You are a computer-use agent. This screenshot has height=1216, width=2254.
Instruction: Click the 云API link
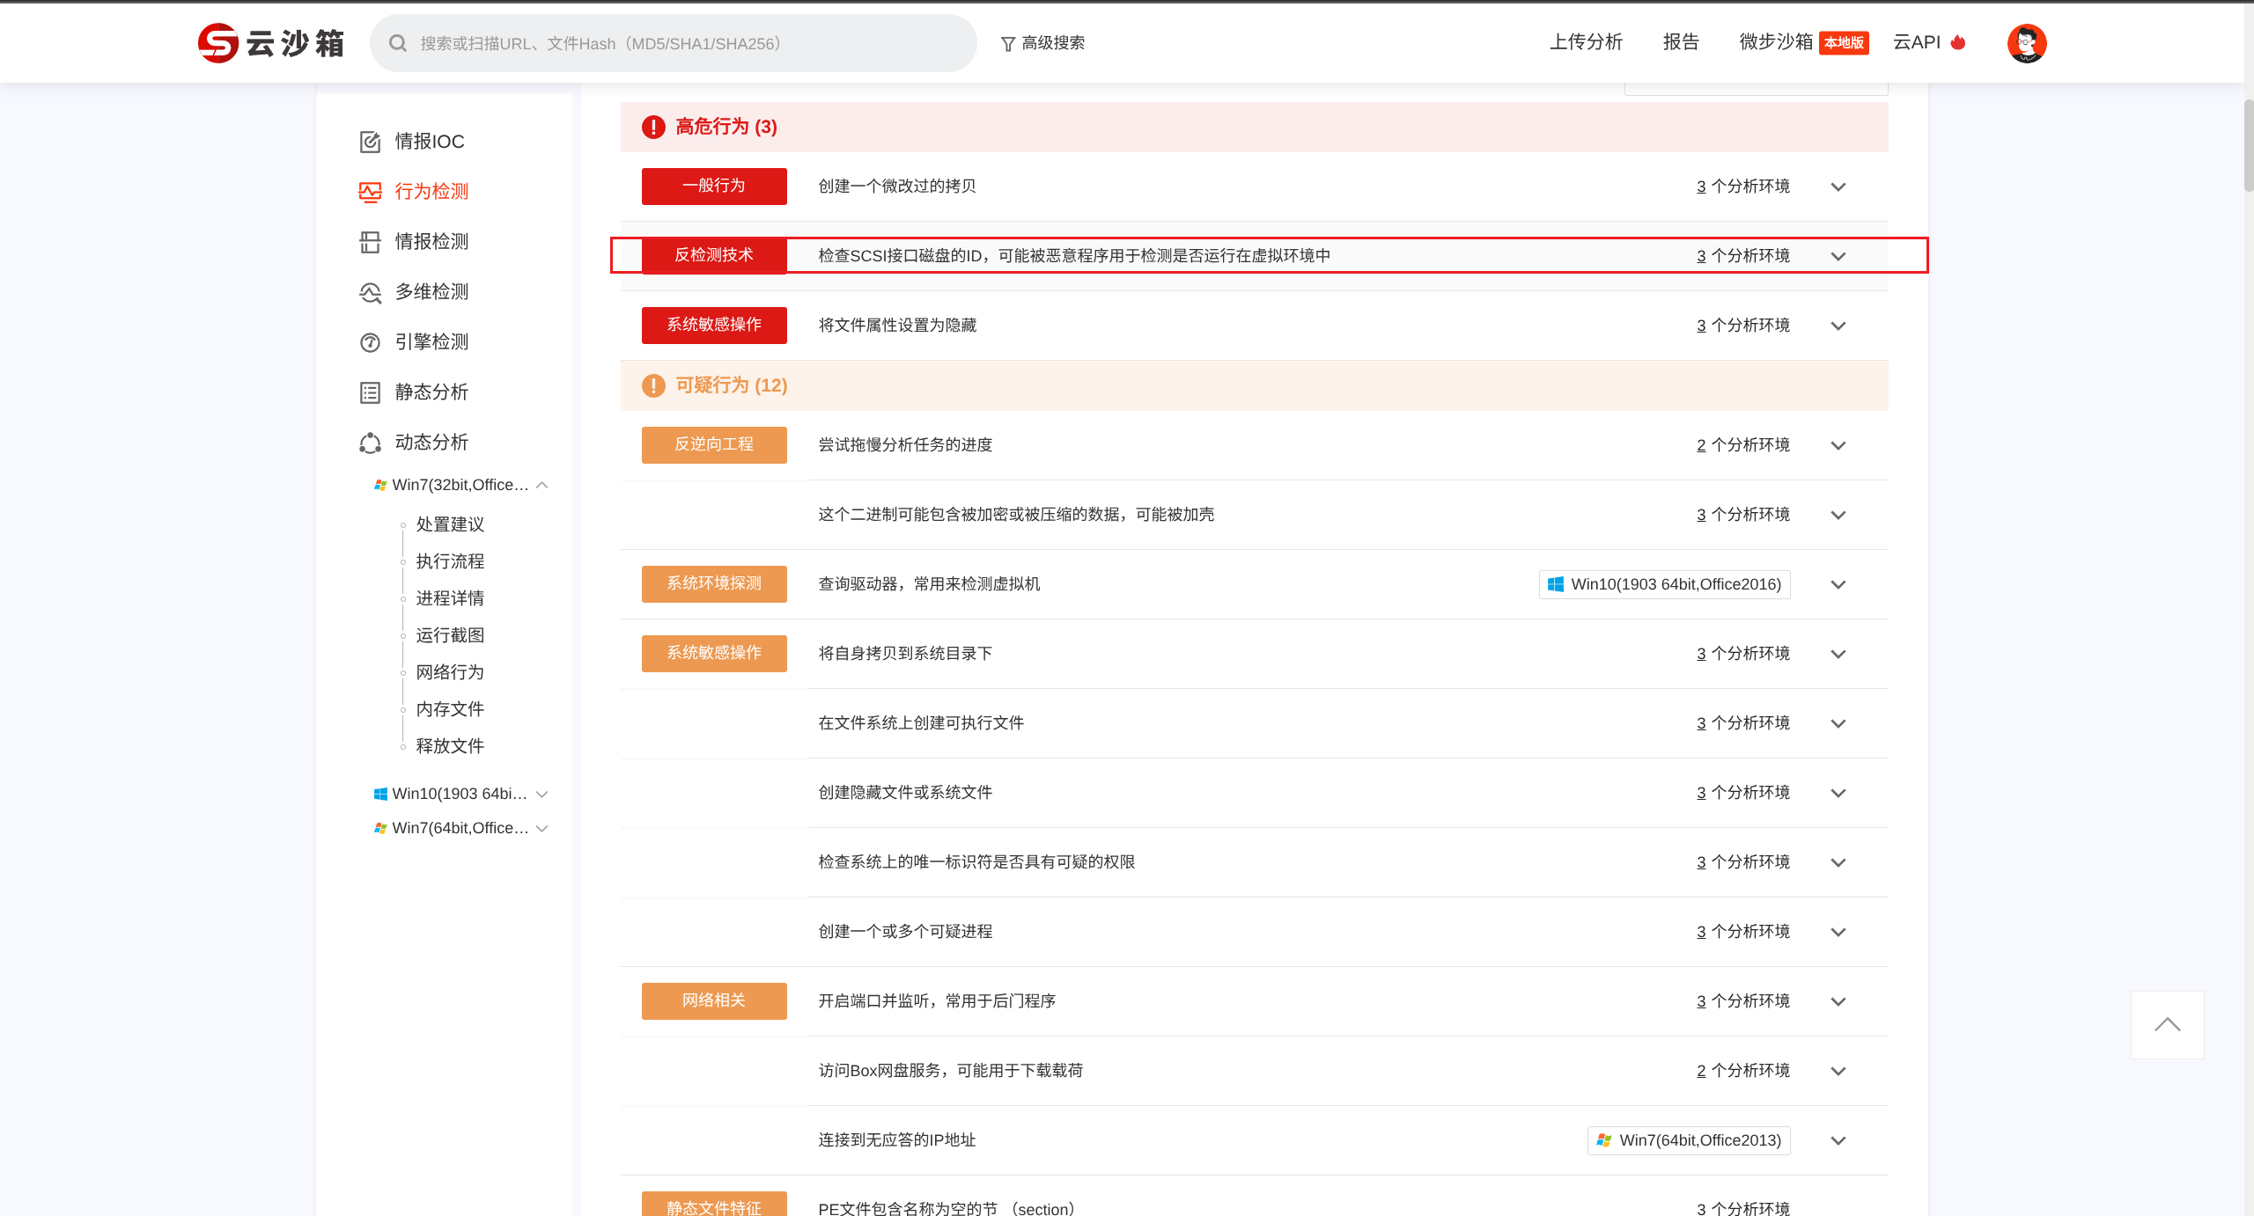[x=1918, y=42]
